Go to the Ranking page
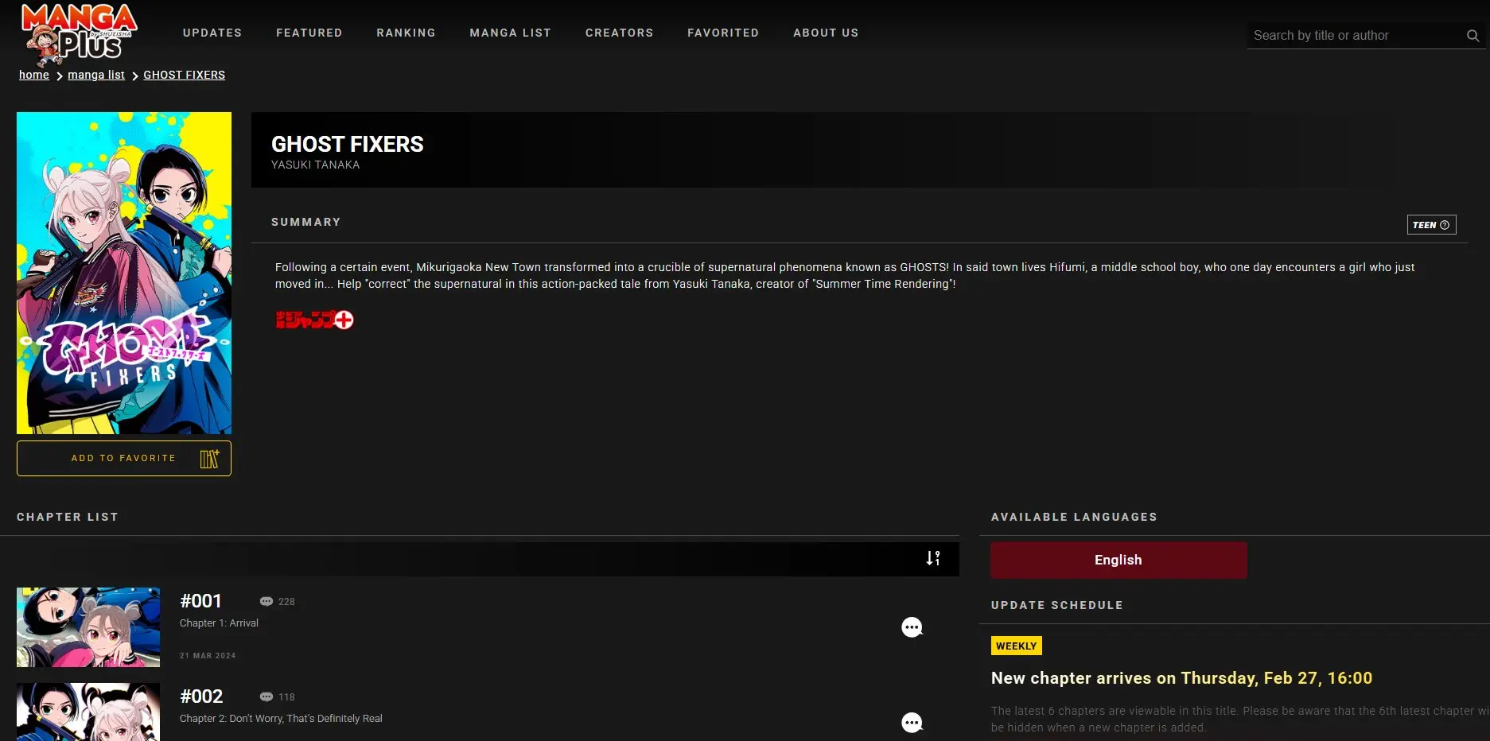1490x741 pixels. click(407, 33)
